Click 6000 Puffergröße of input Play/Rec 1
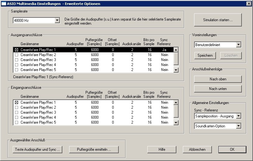253x161 pixels. (x=95, y=102)
